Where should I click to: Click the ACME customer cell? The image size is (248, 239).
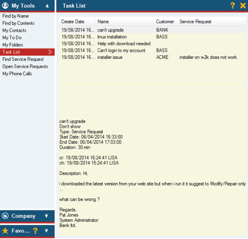162,57
